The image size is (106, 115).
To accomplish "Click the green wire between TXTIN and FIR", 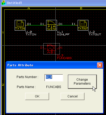I will coord(36,25).
